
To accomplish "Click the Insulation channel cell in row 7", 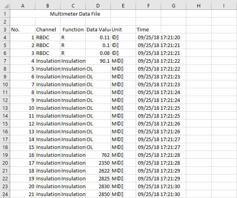I will (48, 61).
